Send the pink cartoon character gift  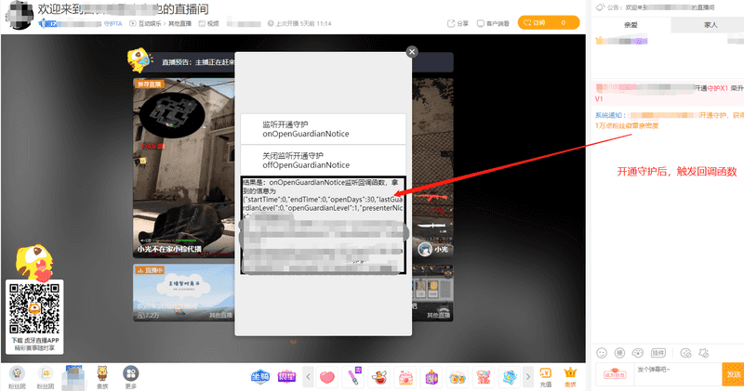[484, 377]
